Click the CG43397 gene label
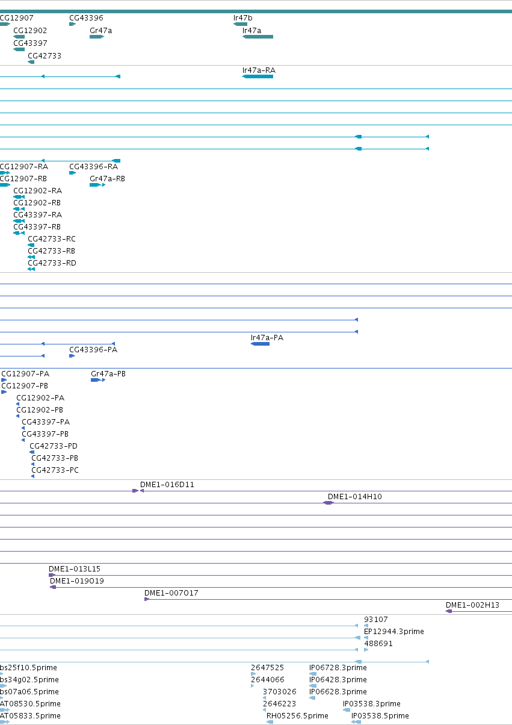This screenshot has width=512, height=725. [30, 43]
